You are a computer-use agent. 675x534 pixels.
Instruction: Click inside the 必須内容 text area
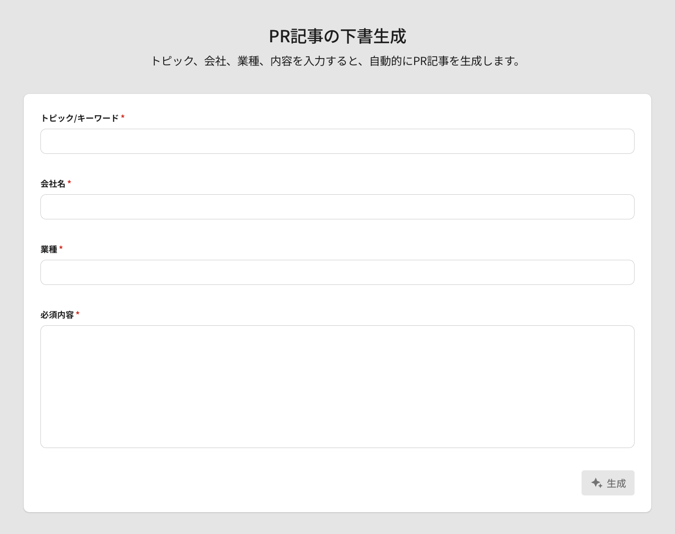click(337, 386)
